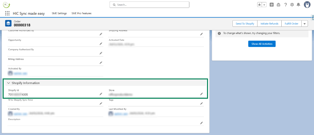Click the Favorites star icon
Screen dimensions: 314x135
click(x=260, y=5)
